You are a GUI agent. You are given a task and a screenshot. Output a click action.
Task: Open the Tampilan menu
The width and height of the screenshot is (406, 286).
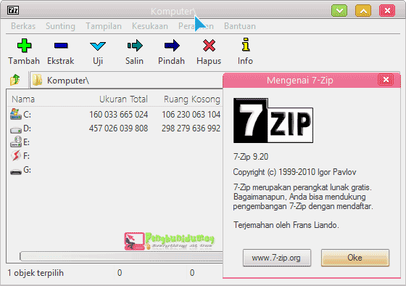coord(104,26)
